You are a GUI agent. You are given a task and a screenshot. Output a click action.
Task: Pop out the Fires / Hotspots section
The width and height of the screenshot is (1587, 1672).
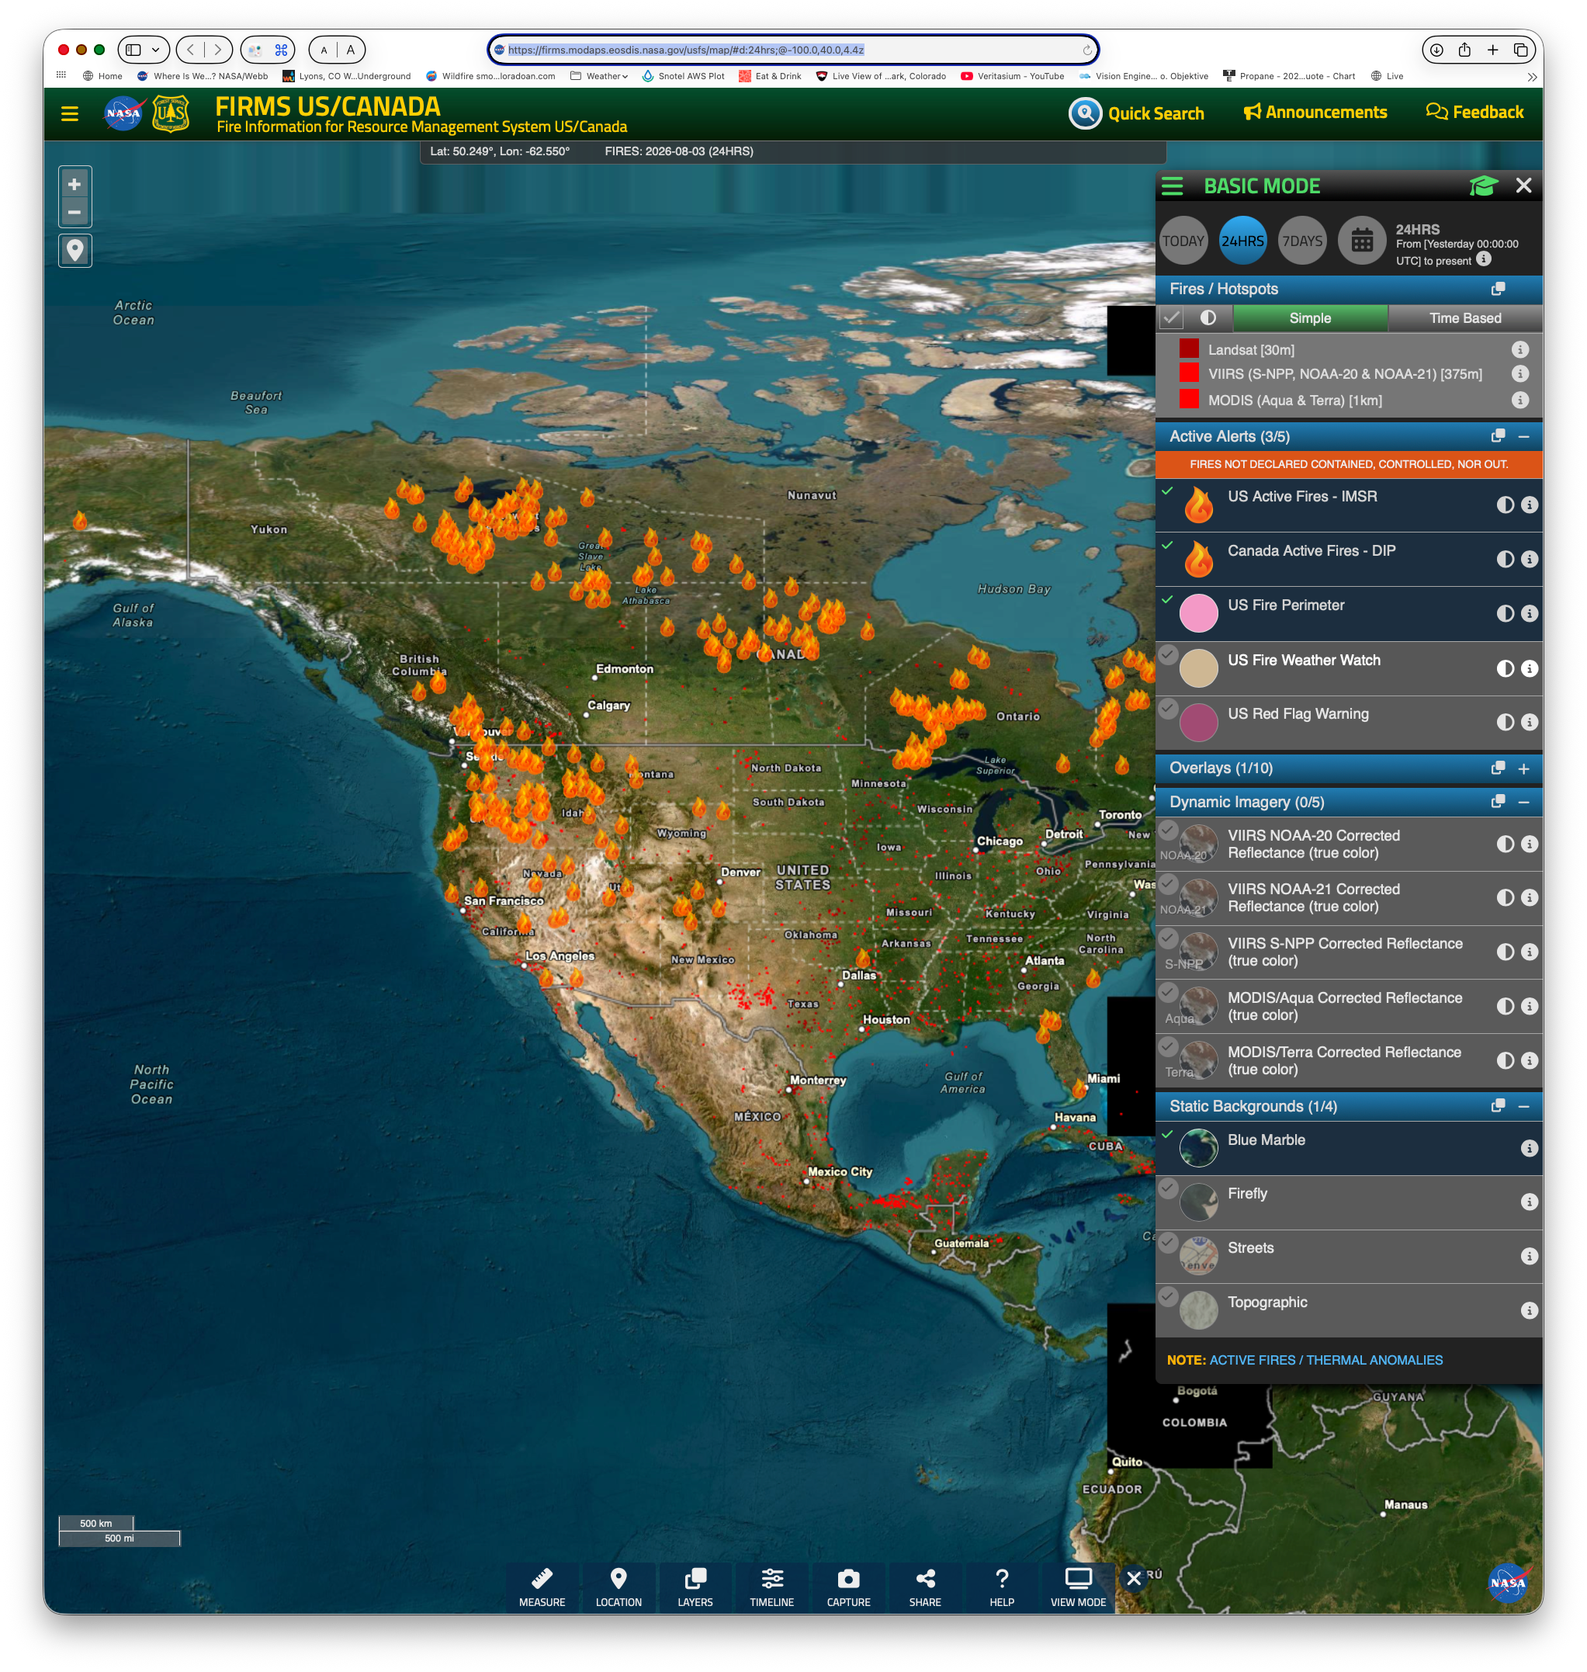click(x=1499, y=289)
